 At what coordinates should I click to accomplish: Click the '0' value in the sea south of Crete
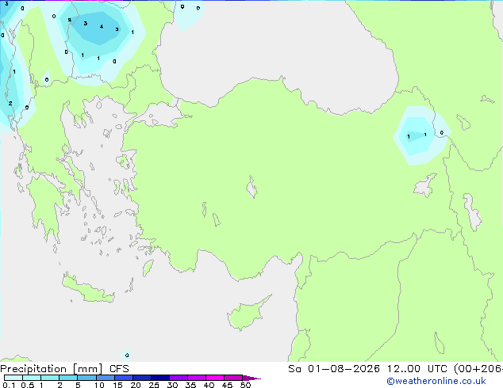click(127, 355)
